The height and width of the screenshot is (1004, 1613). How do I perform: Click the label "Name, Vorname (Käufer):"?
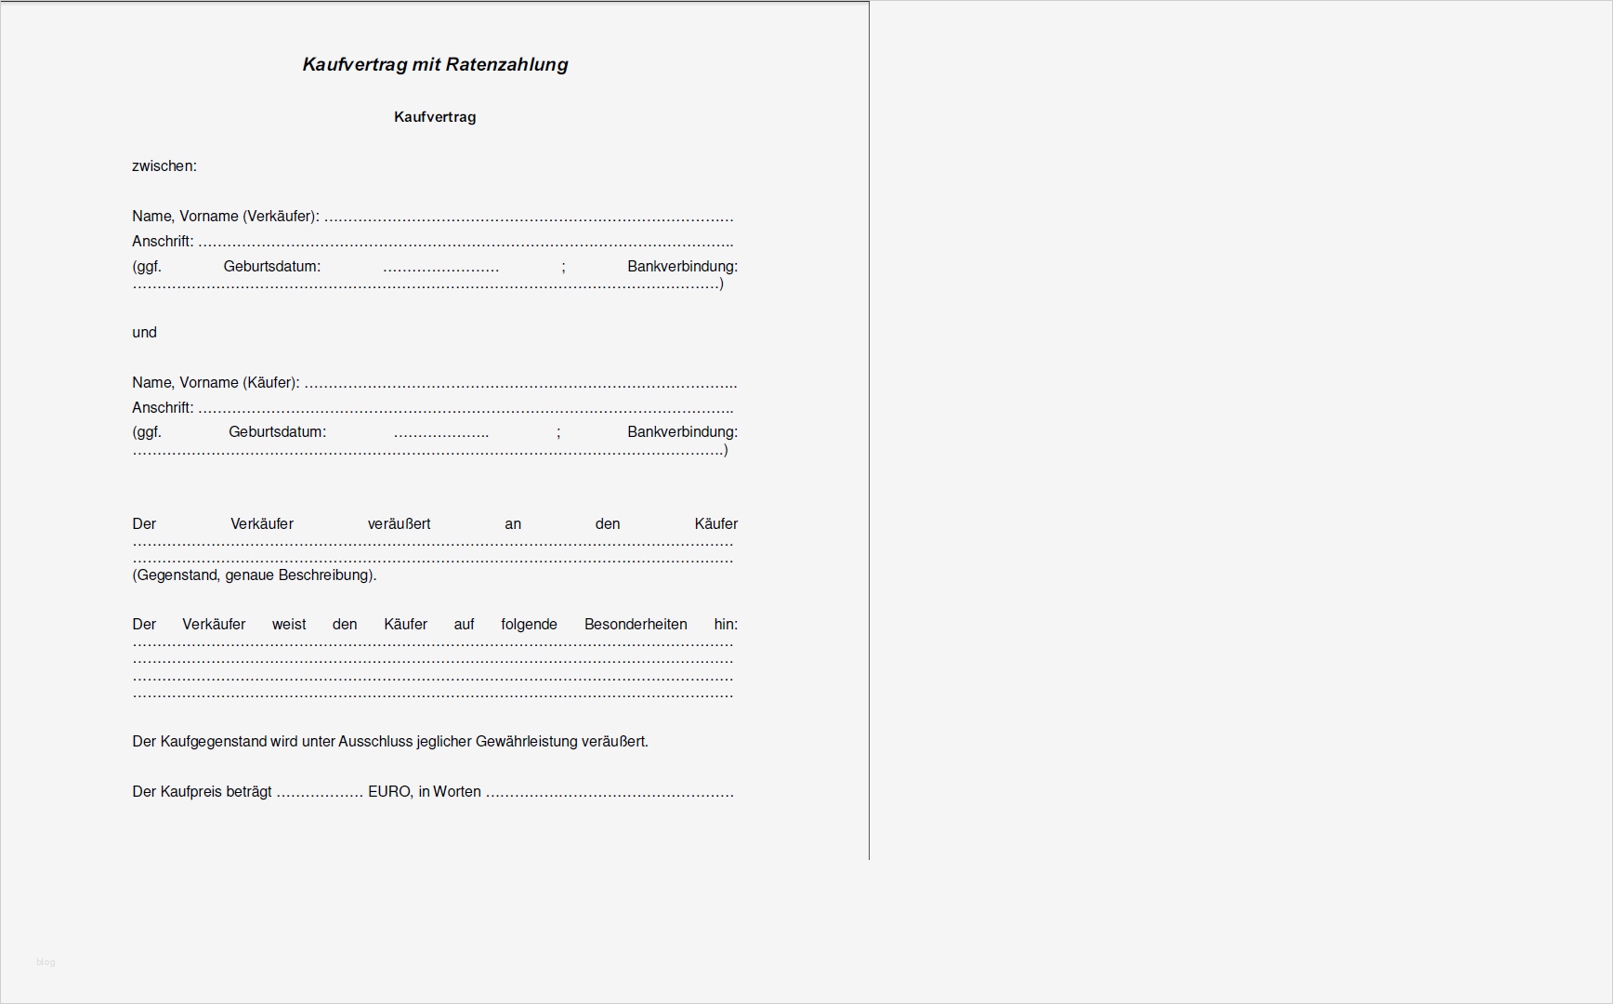tap(216, 383)
